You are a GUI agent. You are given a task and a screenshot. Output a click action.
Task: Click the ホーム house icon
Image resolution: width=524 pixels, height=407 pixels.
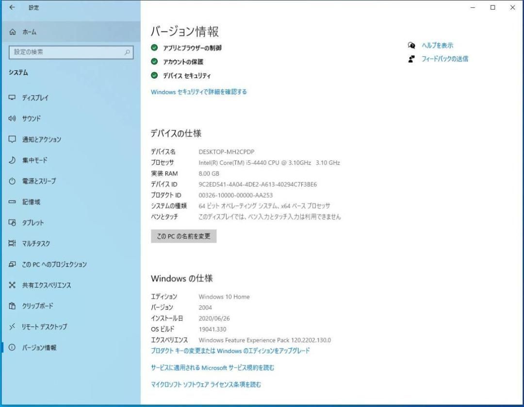click(x=12, y=32)
